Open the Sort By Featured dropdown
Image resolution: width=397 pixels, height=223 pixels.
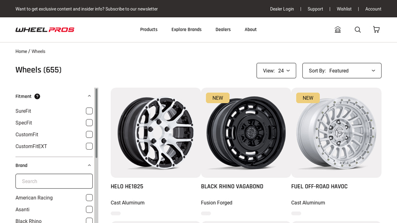coord(342,70)
